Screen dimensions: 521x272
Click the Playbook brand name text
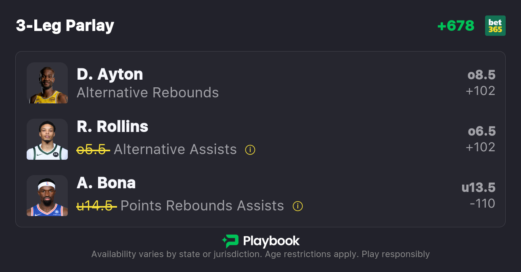click(x=271, y=241)
